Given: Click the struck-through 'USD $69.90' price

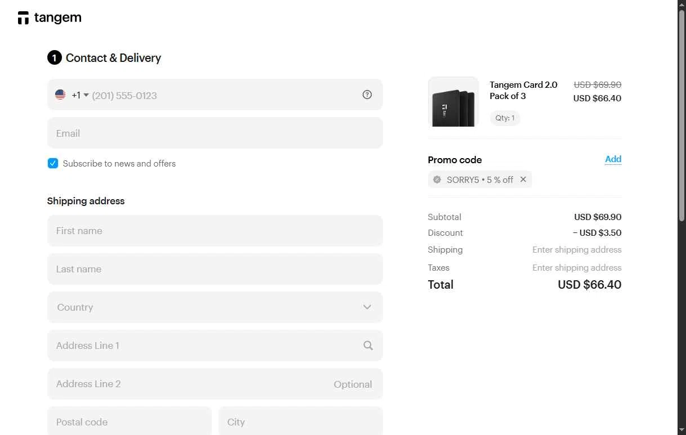Looking at the screenshot, I should 598,85.
